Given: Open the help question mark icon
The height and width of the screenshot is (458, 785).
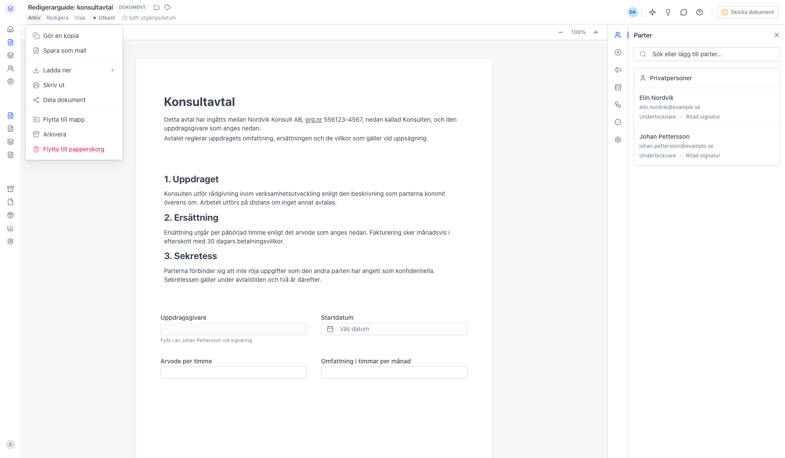Looking at the screenshot, I should coord(700,12).
